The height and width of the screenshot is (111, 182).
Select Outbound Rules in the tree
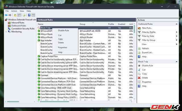[18, 26]
